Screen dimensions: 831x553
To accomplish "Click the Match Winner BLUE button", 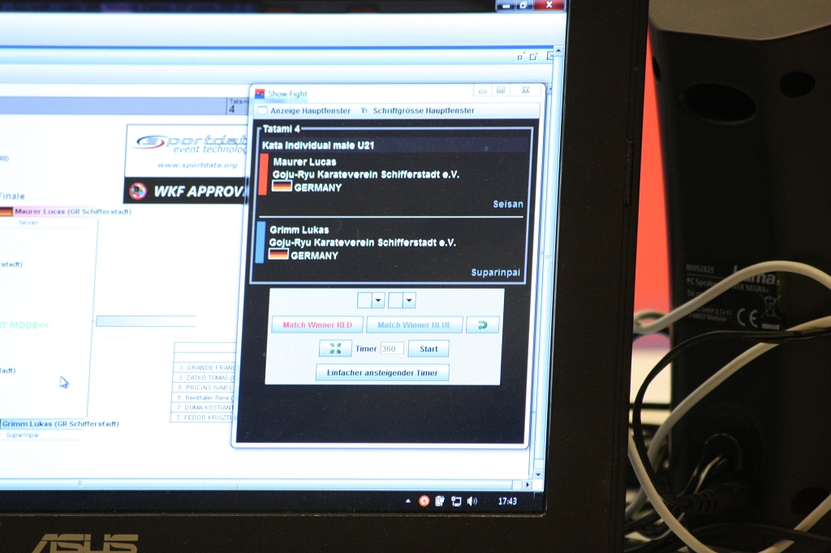I will pos(415,324).
